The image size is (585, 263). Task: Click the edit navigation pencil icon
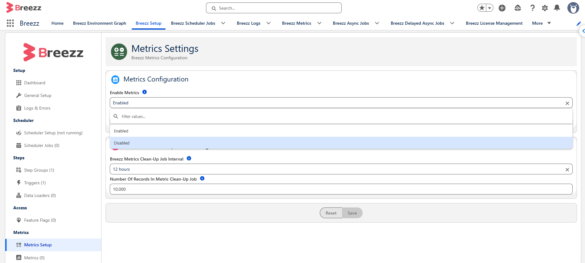coord(579,23)
